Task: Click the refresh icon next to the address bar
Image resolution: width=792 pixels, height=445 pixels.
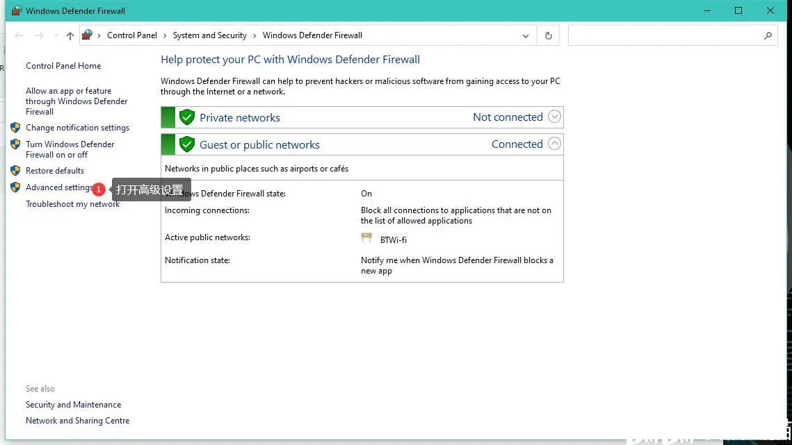Action: tap(548, 35)
